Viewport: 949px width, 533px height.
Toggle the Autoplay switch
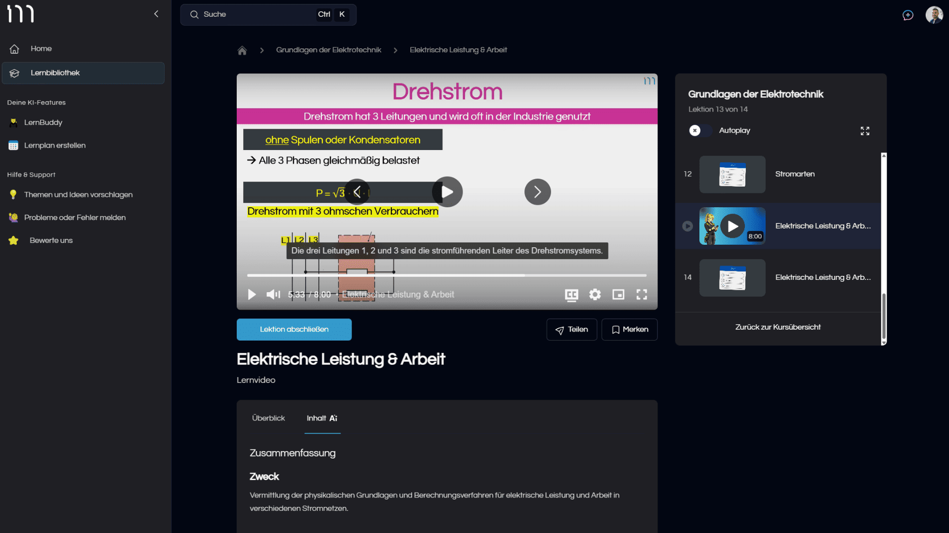tap(700, 131)
